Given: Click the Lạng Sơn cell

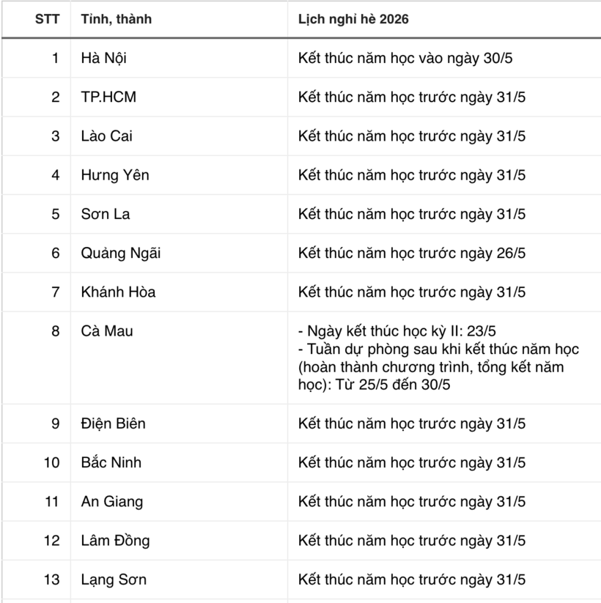Looking at the screenshot, I should point(114,580).
